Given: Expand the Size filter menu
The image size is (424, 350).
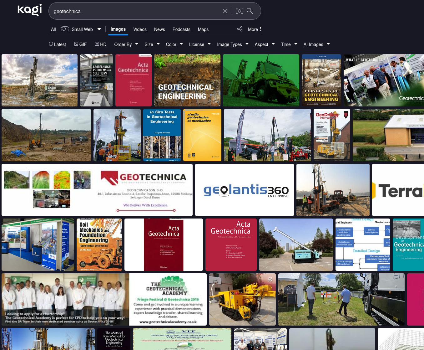Looking at the screenshot, I should point(152,44).
